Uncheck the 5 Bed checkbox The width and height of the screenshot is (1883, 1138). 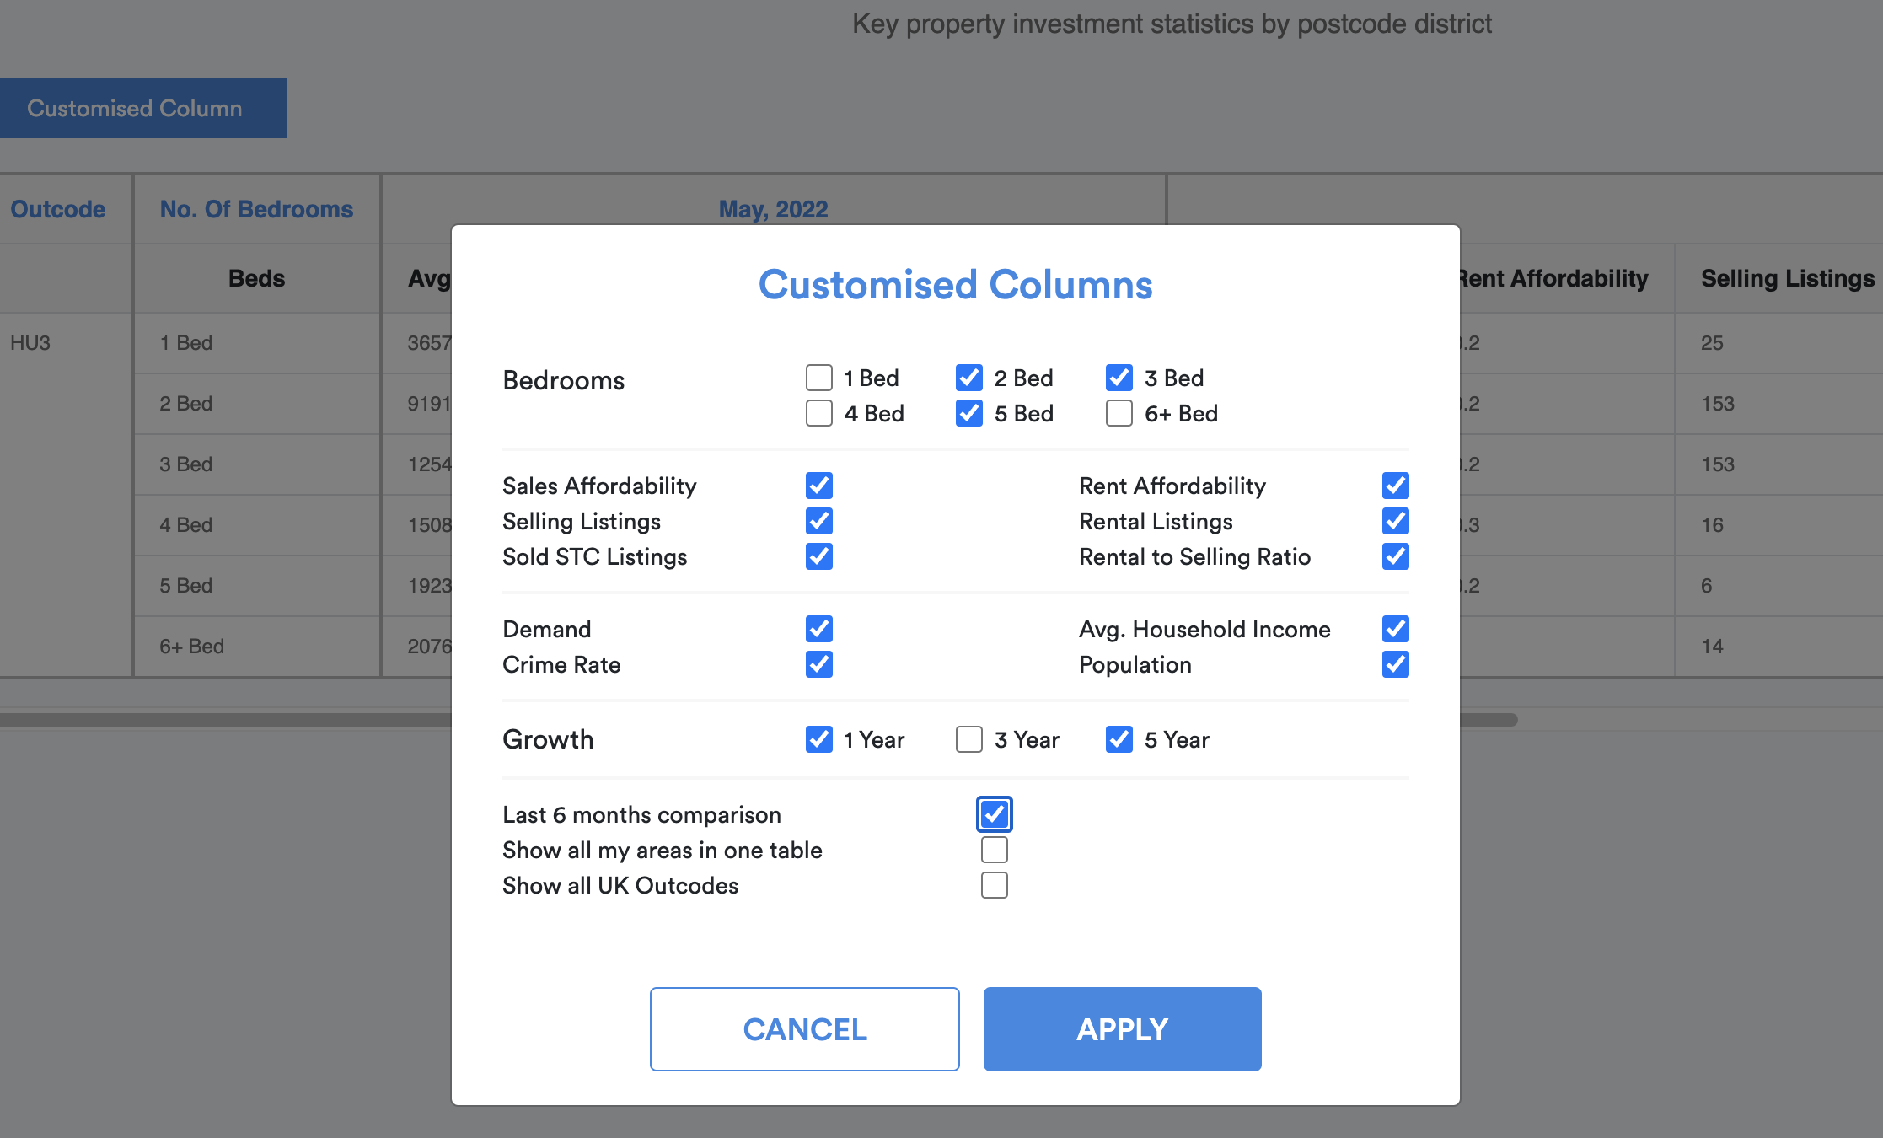pyautogui.click(x=969, y=413)
